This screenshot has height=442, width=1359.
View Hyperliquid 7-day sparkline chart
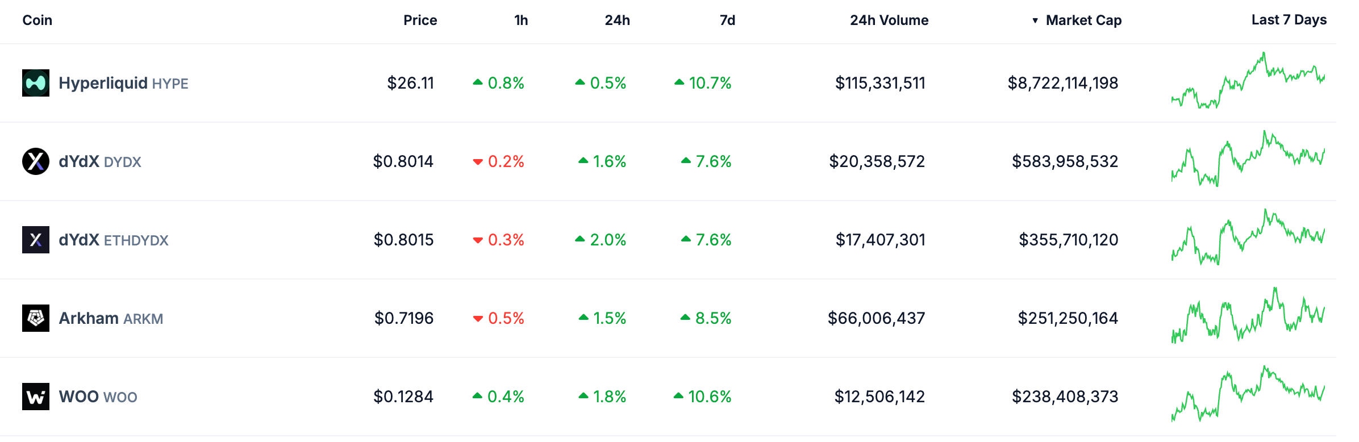(x=1248, y=81)
